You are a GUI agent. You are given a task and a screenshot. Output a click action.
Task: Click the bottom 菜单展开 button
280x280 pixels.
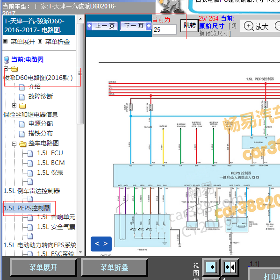tap(43, 267)
